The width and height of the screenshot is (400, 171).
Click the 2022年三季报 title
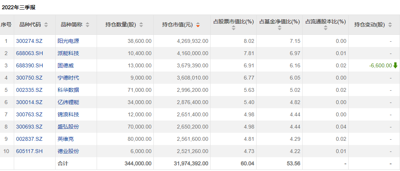click(19, 7)
